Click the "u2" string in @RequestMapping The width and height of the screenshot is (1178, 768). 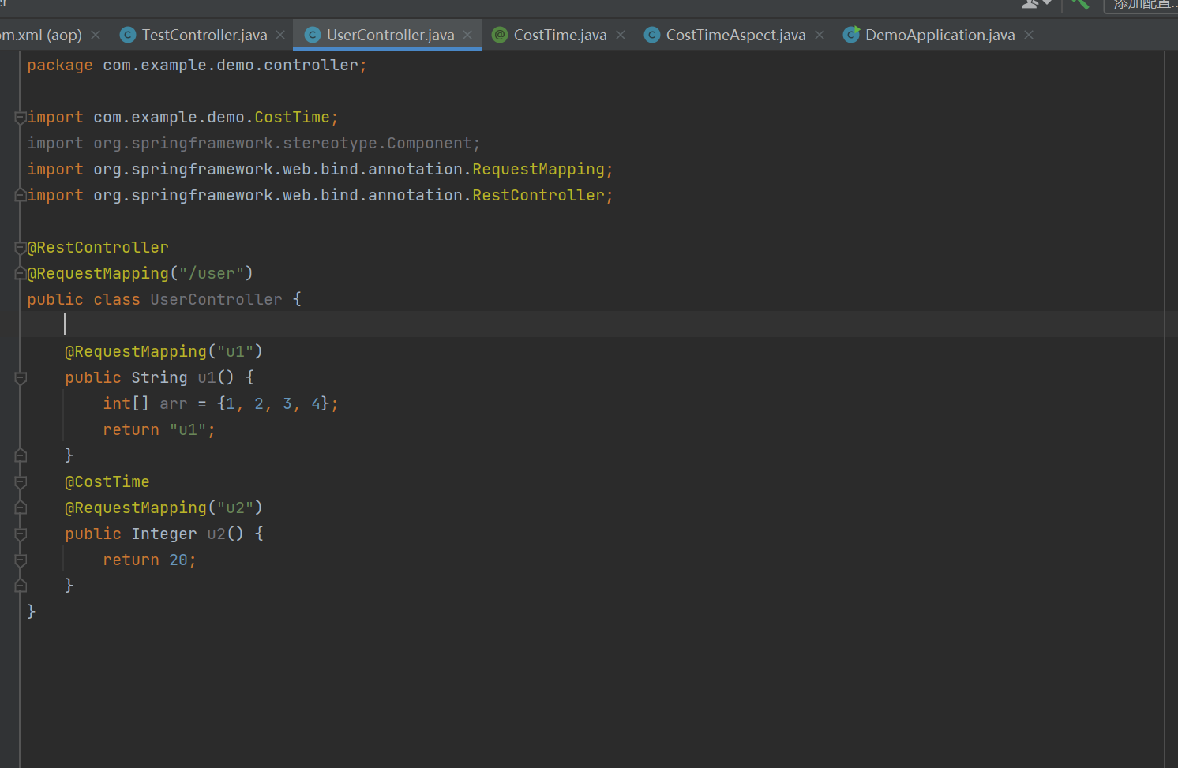coord(235,508)
